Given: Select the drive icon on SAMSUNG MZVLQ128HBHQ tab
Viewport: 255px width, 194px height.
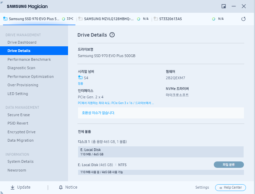Looking at the screenshot, I should point(80,19).
